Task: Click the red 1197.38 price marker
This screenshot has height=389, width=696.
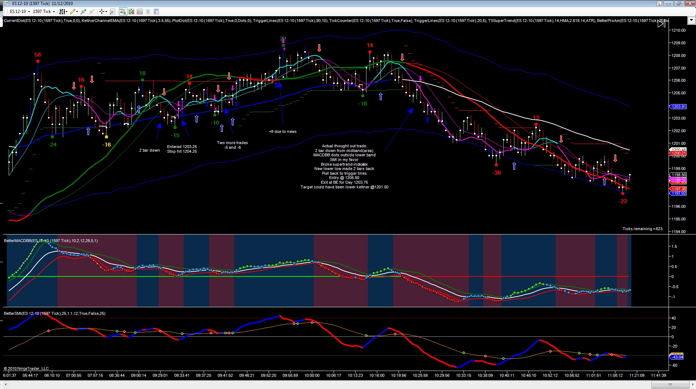Action: tap(678, 189)
